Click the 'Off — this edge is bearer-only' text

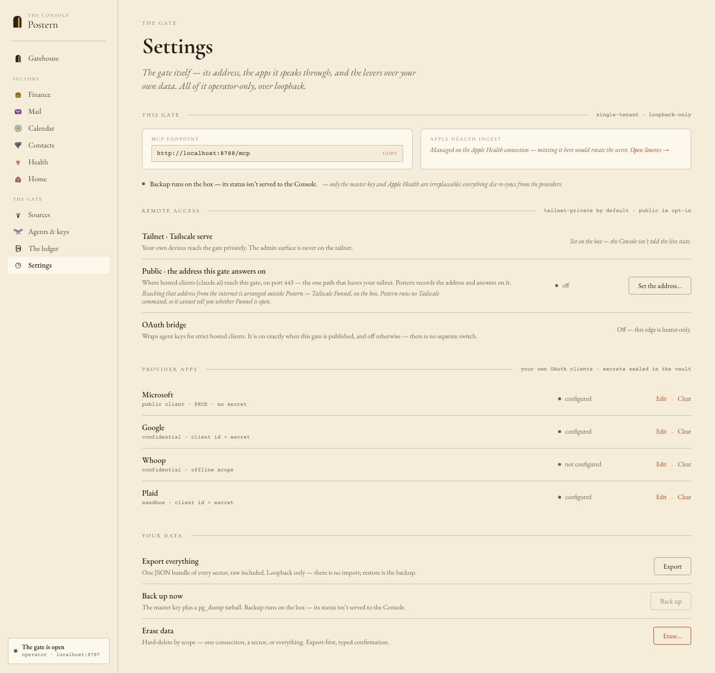[x=654, y=330]
